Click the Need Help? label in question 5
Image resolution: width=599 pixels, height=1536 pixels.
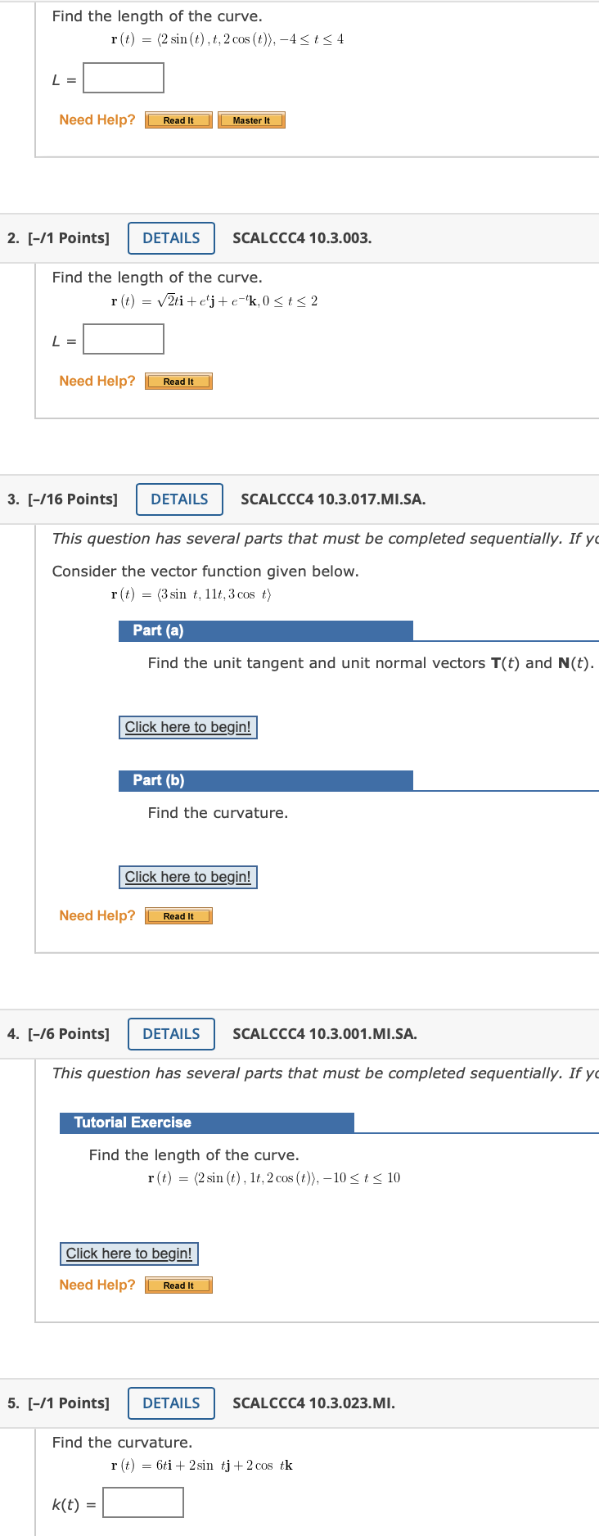(x=97, y=1533)
